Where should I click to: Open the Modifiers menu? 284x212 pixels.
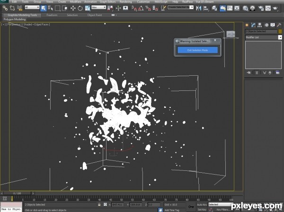[76, 1]
